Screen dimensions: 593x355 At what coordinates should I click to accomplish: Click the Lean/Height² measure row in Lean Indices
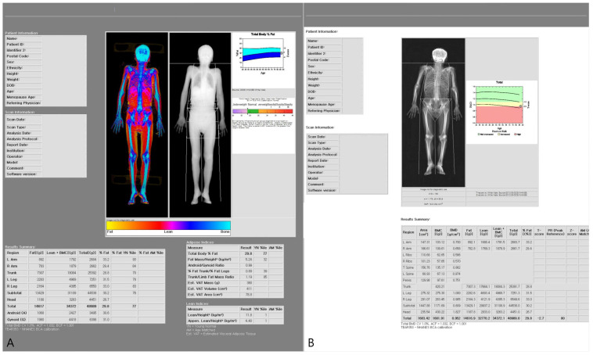click(x=235, y=315)
